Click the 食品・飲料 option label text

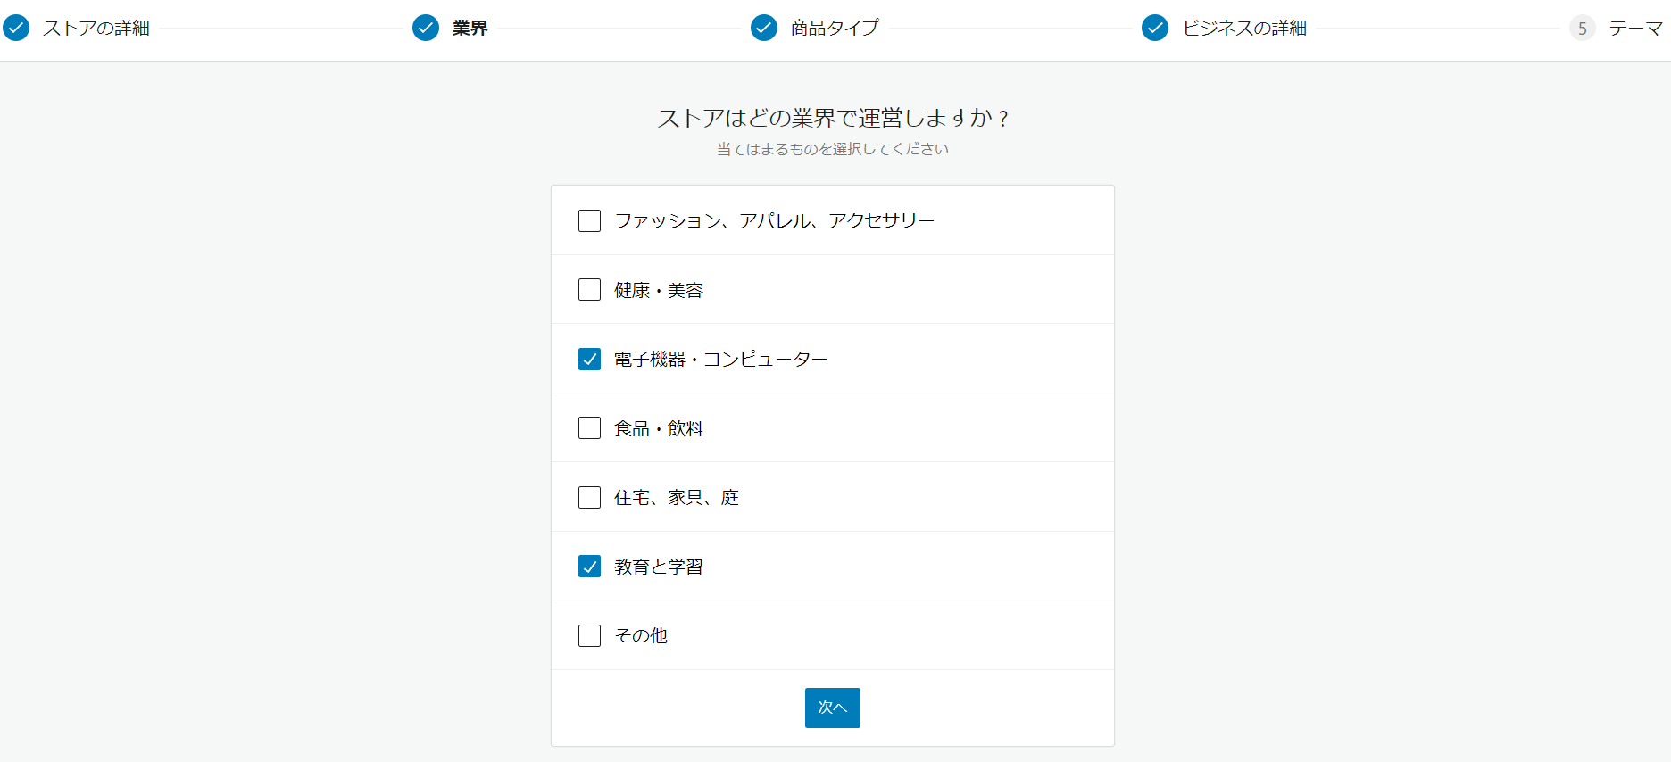click(x=659, y=428)
